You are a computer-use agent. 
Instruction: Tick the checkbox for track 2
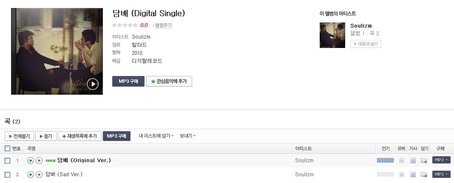(8, 175)
